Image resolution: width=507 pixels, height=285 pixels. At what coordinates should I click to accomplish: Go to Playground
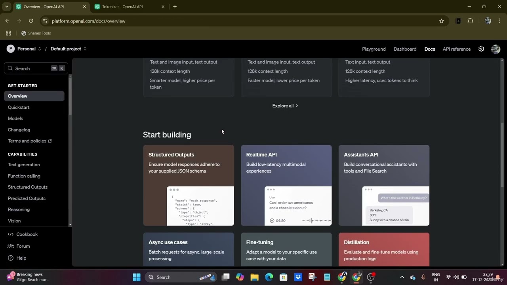(x=374, y=49)
